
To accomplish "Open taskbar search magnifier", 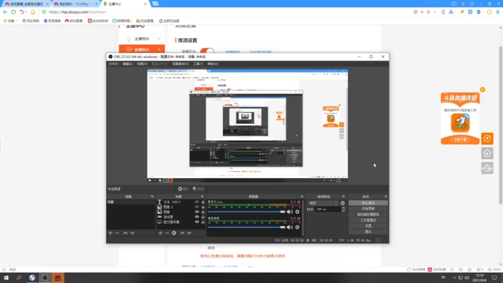I will (19, 278).
